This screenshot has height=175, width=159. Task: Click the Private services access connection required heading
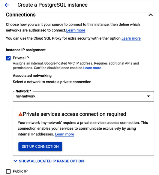(74, 114)
